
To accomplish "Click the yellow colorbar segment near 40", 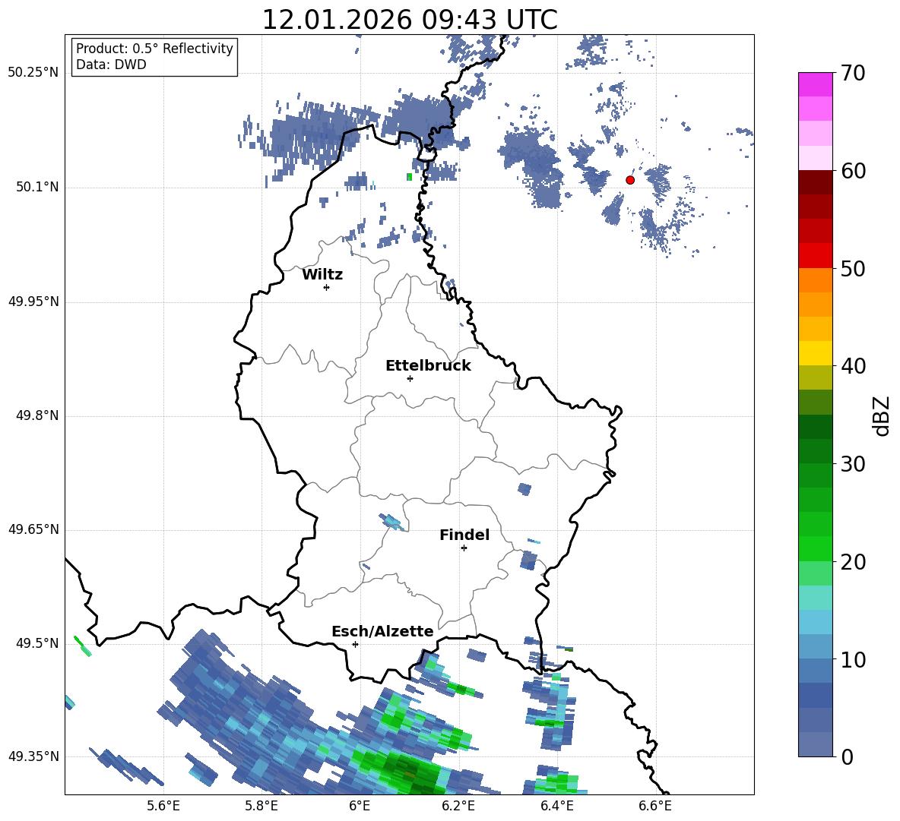I will coord(815,353).
